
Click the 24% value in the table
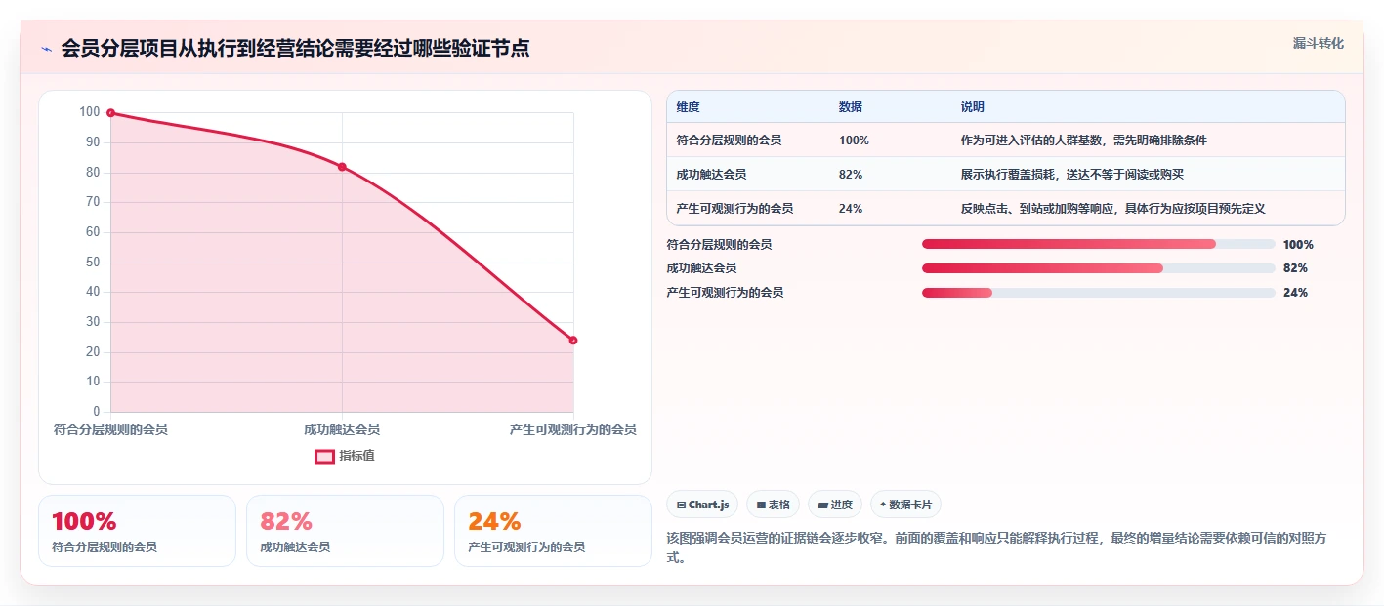coord(851,208)
